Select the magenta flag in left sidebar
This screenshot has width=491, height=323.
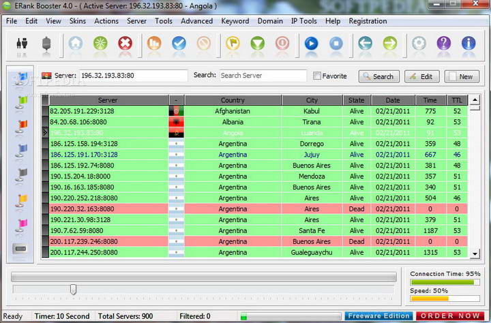click(21, 226)
